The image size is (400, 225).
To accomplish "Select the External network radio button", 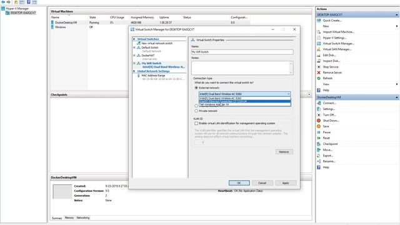I will tap(196, 87).
